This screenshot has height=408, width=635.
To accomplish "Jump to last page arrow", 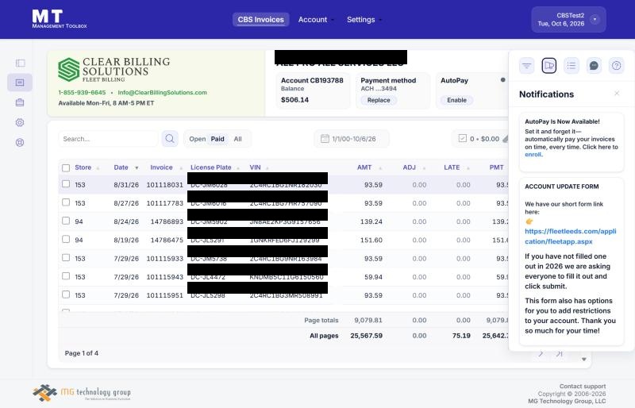I will tap(560, 354).
